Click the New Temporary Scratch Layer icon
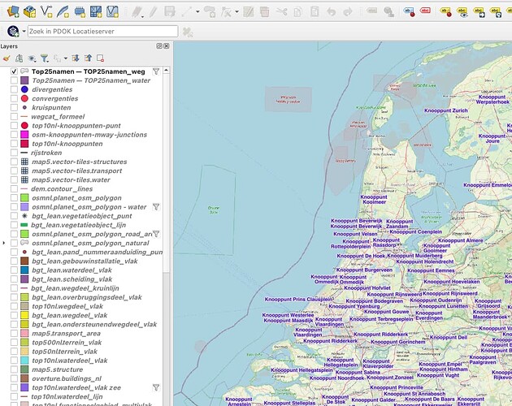 pos(80,11)
